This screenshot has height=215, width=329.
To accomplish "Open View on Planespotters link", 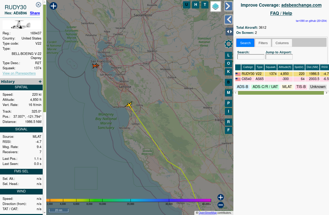I will [19, 73].
